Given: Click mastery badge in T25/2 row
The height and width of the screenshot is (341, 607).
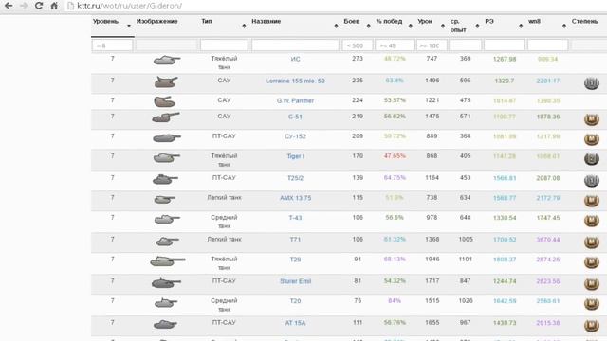Looking at the screenshot, I should tap(592, 180).
